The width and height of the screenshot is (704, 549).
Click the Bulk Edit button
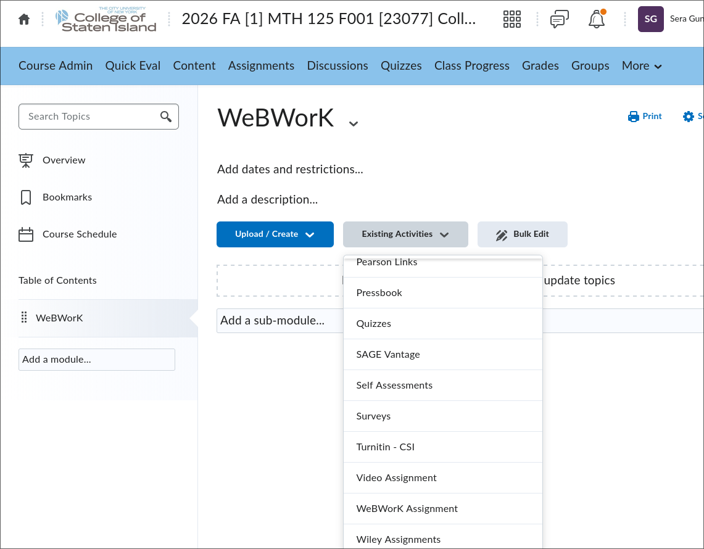[x=522, y=234]
